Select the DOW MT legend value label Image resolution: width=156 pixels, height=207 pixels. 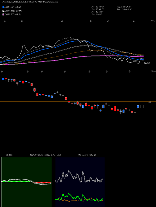(13, 11)
